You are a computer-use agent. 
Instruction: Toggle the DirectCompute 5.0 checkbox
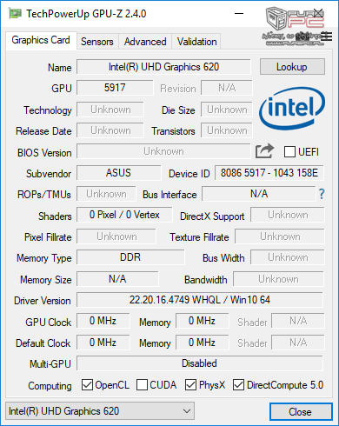[x=238, y=385]
